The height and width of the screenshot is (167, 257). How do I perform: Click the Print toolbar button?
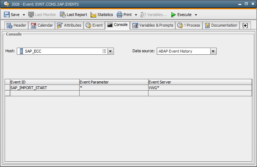coord(124,15)
